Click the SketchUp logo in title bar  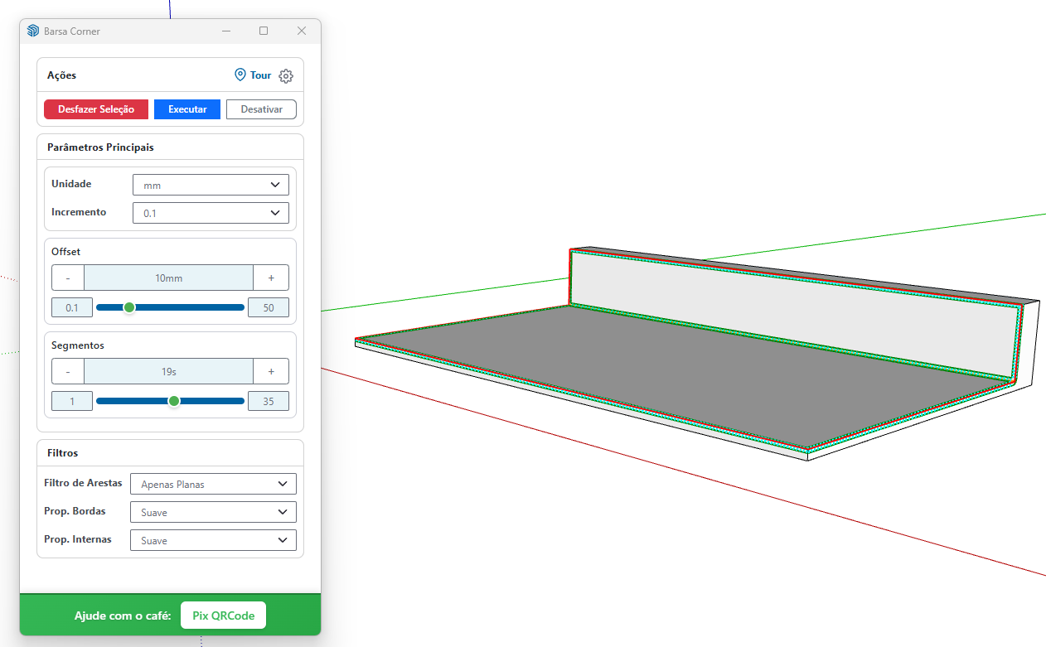point(33,31)
